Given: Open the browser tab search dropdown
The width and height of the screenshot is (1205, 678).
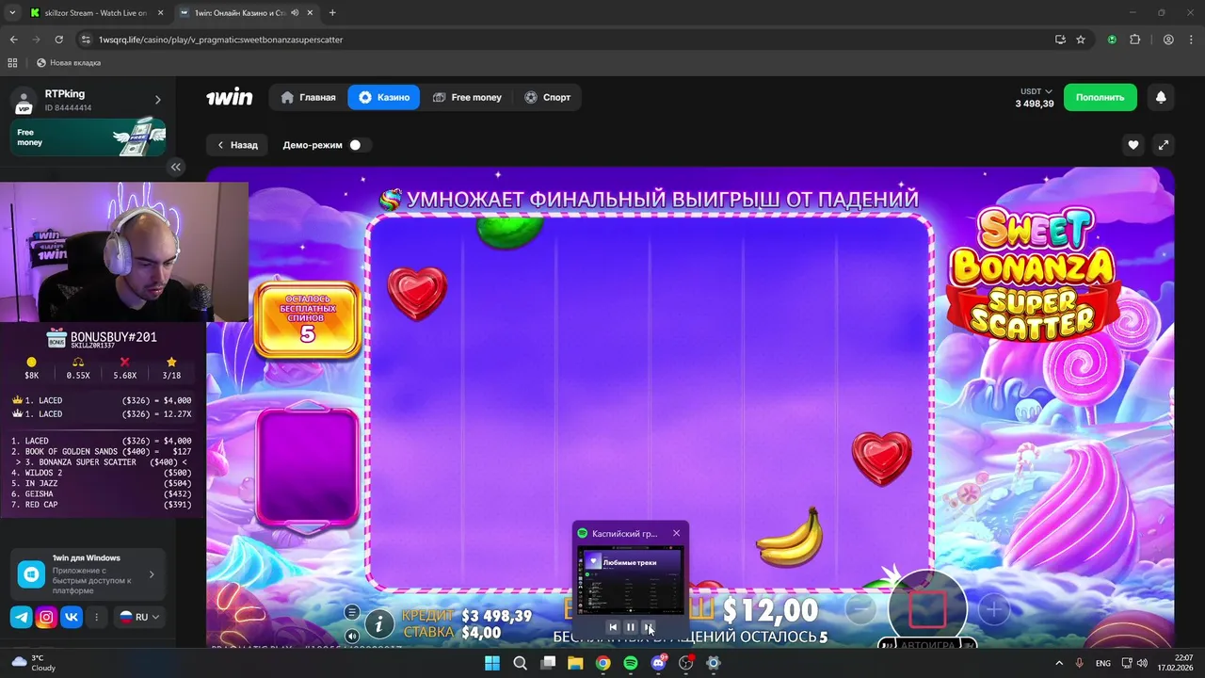Looking at the screenshot, I should point(12,13).
